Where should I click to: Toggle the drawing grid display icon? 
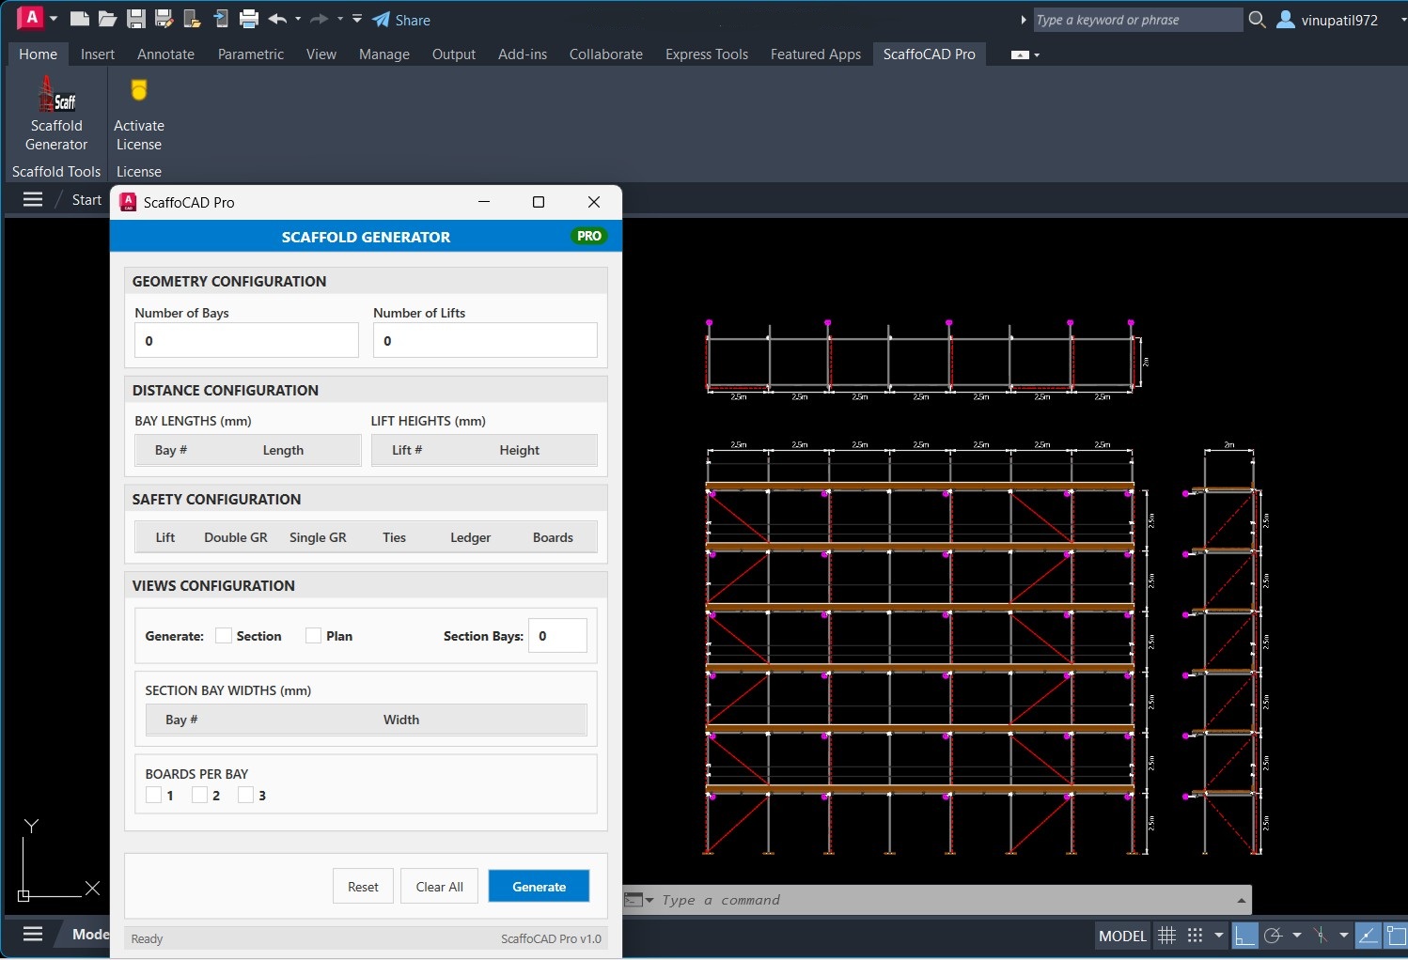tap(1167, 936)
